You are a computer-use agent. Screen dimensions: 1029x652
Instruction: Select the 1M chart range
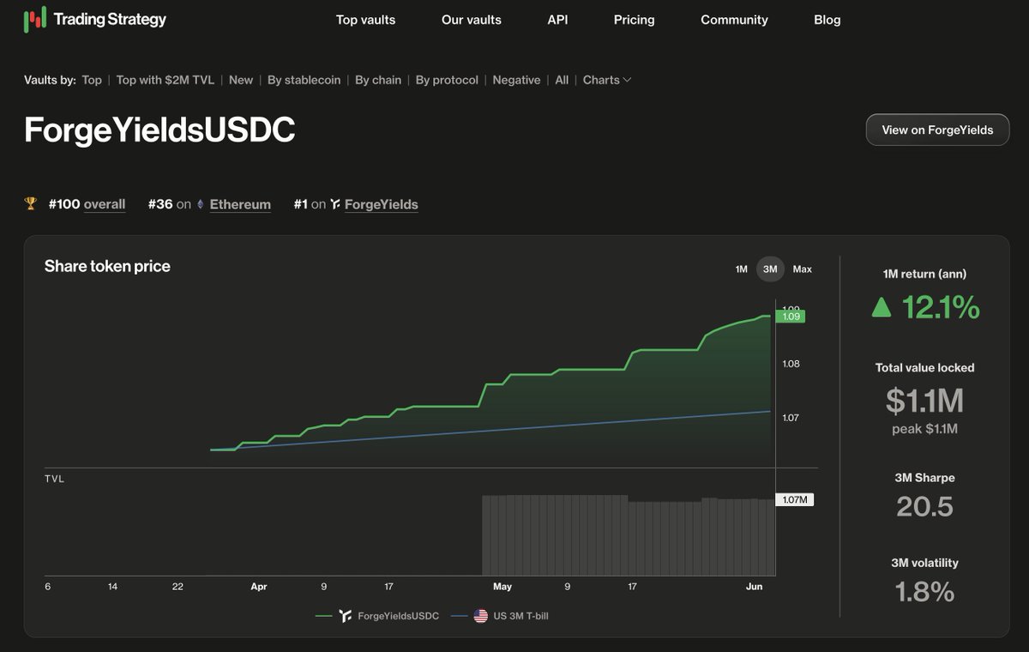[741, 269]
